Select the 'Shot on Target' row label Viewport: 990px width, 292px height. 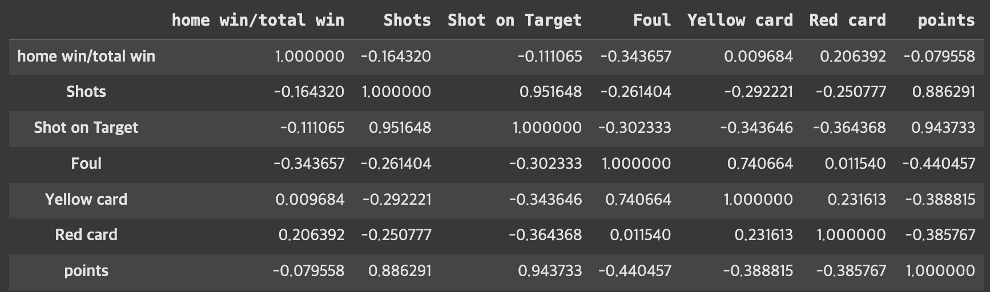[x=86, y=128]
